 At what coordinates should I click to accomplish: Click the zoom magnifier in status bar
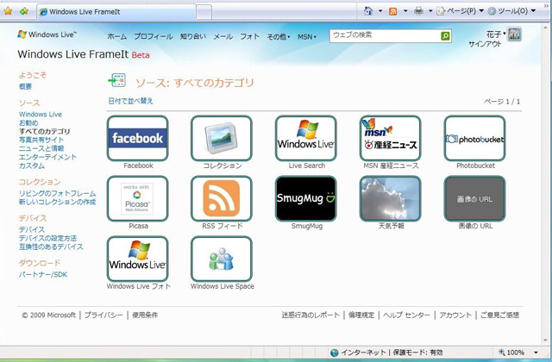pos(502,353)
